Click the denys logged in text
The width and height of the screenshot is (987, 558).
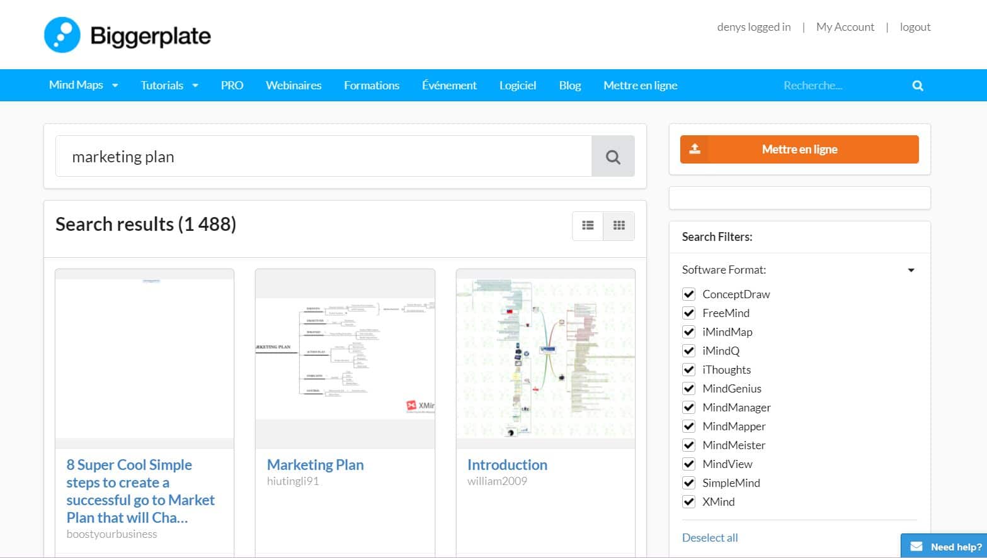753,27
